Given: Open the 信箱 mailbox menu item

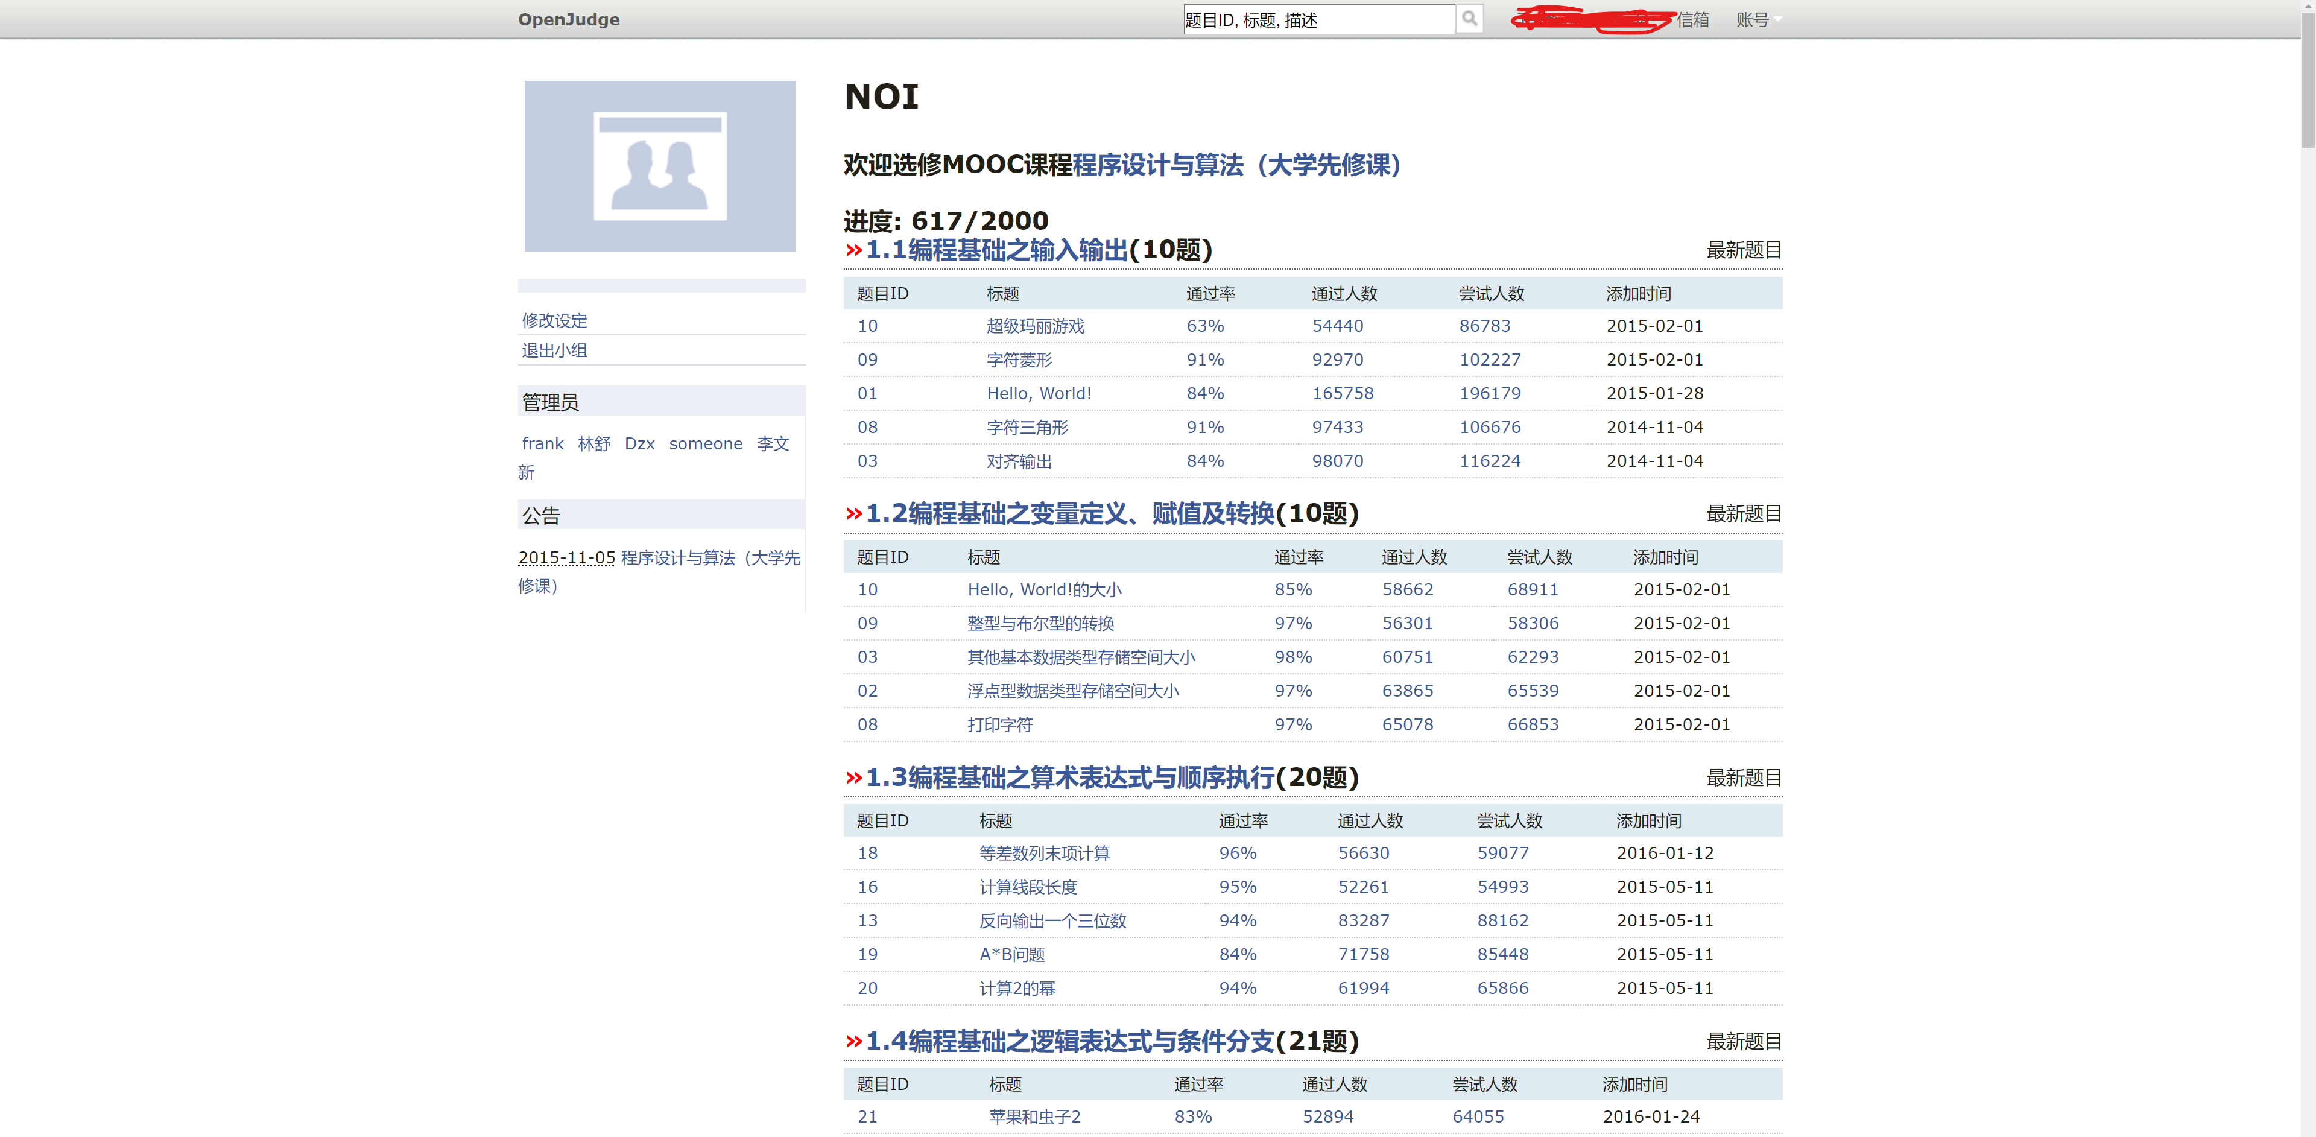Looking at the screenshot, I should pyautogui.click(x=1692, y=20).
